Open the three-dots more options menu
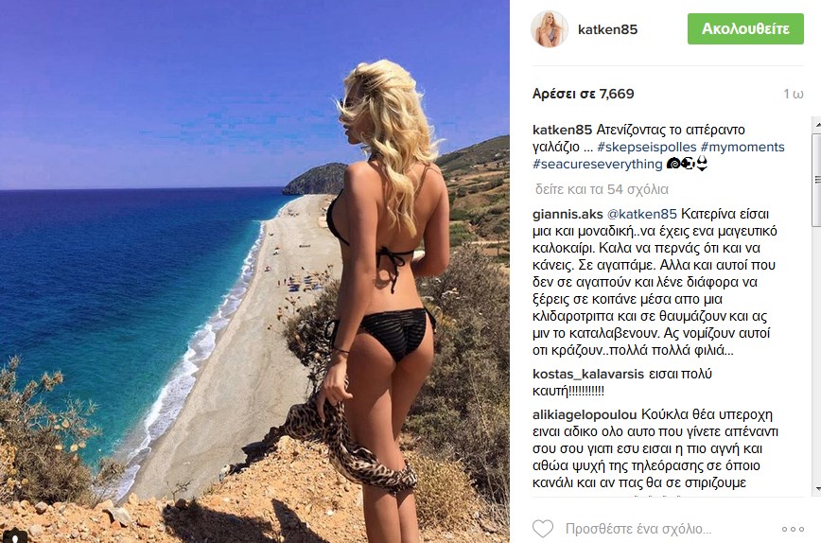The image size is (821, 543). (793, 530)
